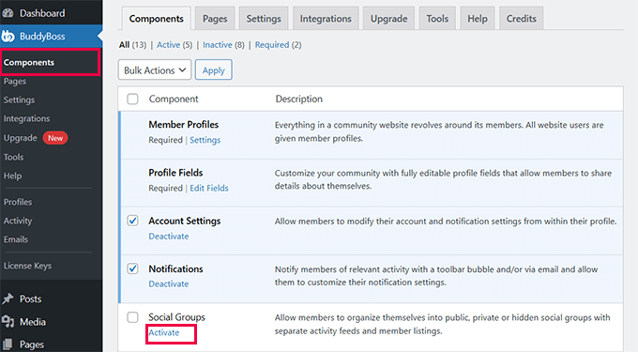The height and width of the screenshot is (352, 638).
Task: Click the Apply button
Action: pos(214,70)
